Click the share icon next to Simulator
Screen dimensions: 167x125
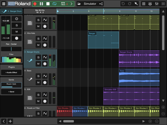pos(101,4)
